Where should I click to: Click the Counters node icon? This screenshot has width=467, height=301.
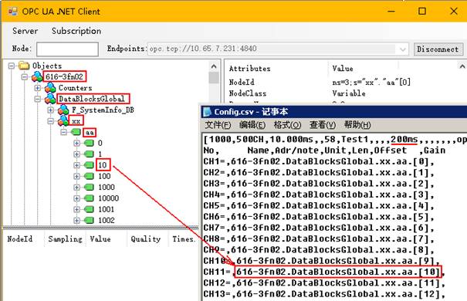click(x=50, y=88)
